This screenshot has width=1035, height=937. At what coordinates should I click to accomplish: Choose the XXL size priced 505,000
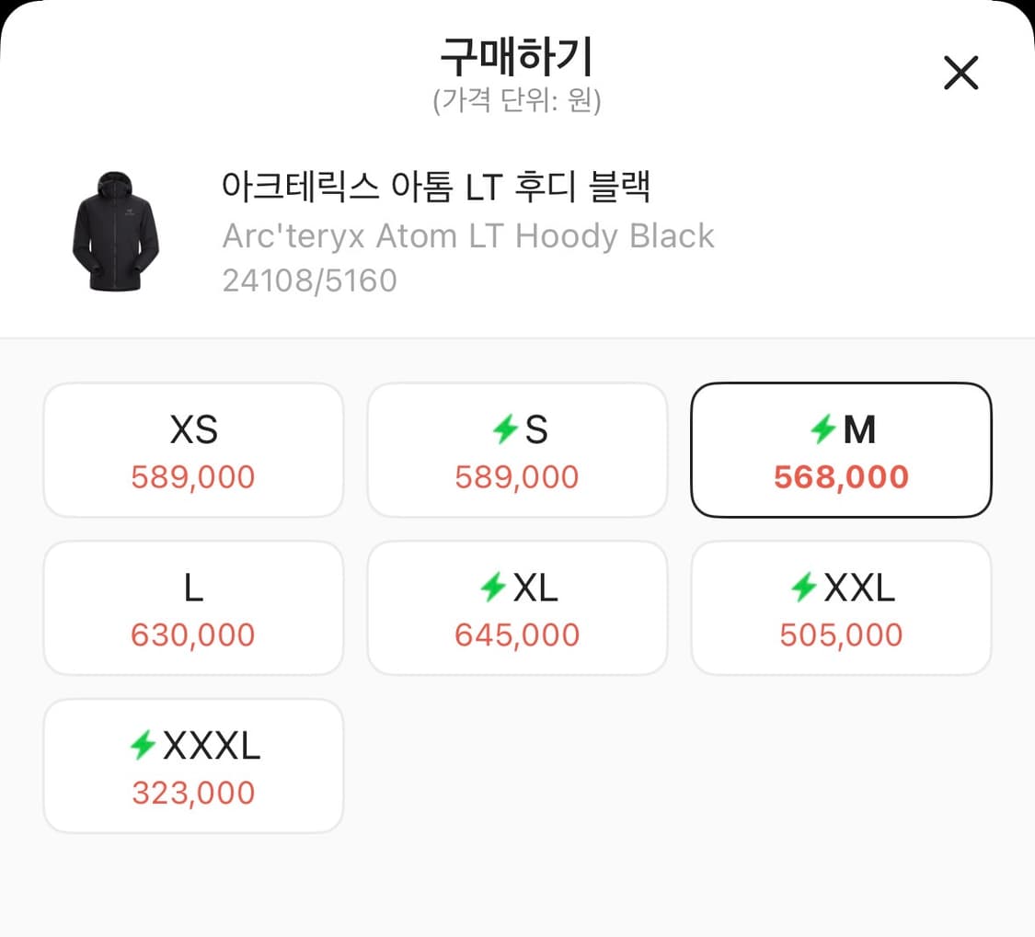[840, 607]
